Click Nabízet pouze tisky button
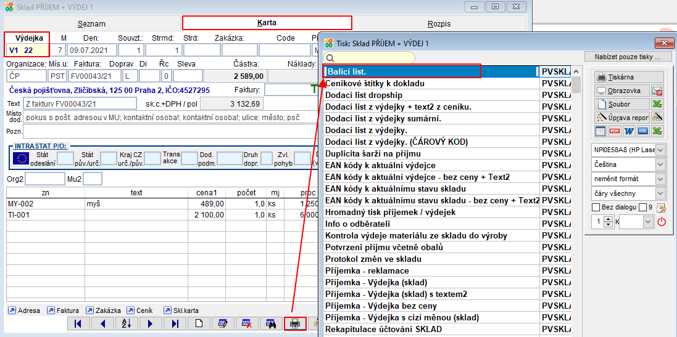The width and height of the screenshot is (677, 337). click(x=628, y=57)
